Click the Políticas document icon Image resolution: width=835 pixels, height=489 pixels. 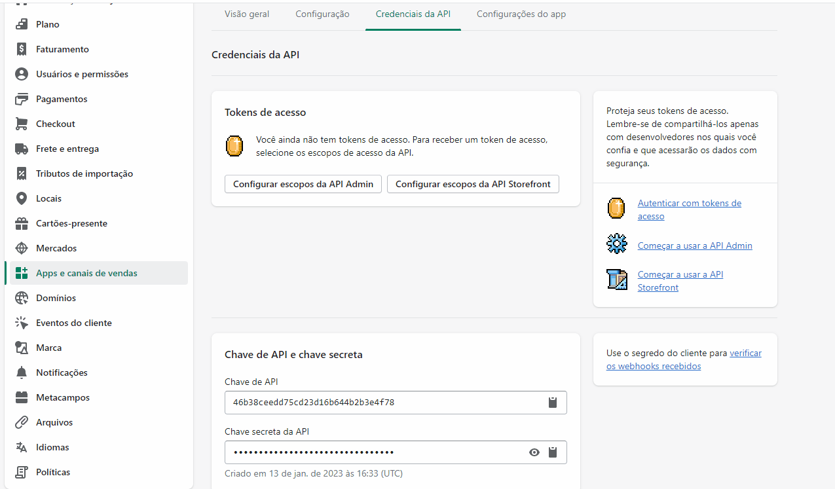point(22,472)
